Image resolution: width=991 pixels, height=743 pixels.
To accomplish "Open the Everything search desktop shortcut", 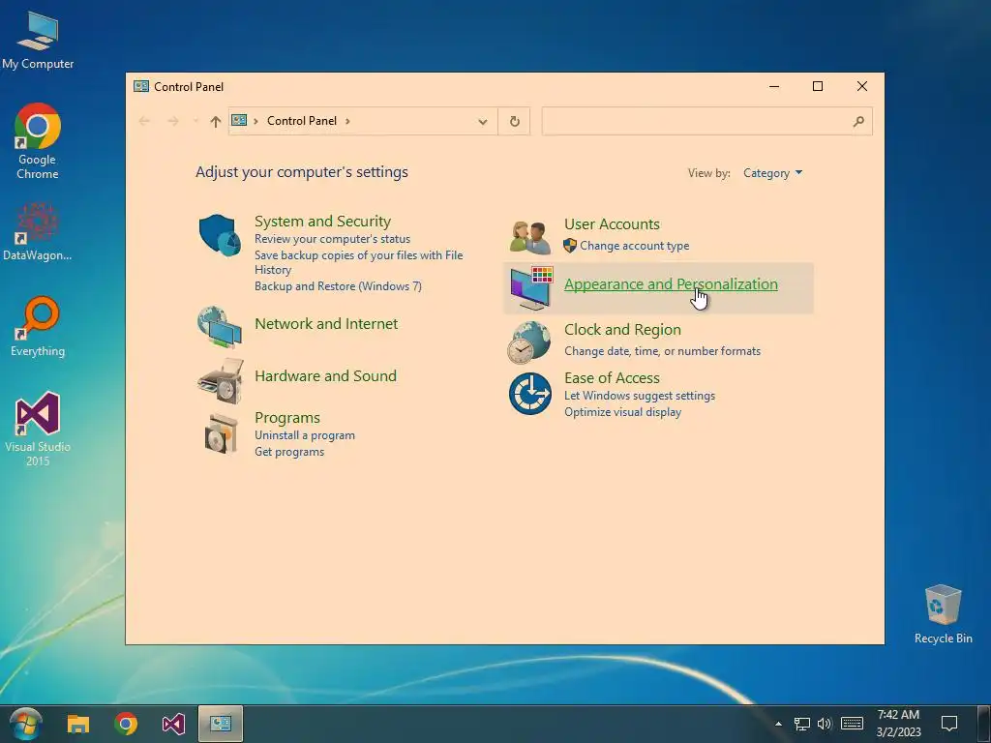I will (38, 326).
